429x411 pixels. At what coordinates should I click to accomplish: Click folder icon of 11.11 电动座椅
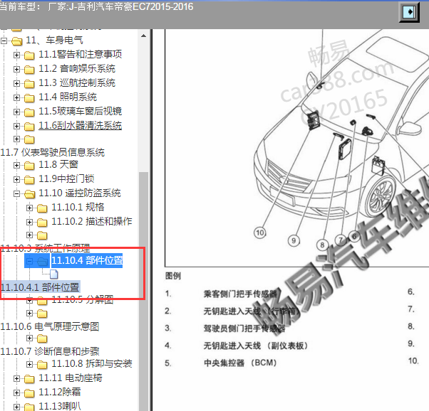pos(29,379)
